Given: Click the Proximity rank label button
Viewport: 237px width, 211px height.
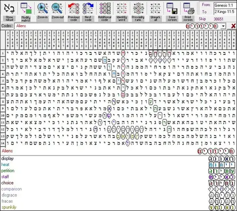Looking at the screenshot, I should coord(138,19).
